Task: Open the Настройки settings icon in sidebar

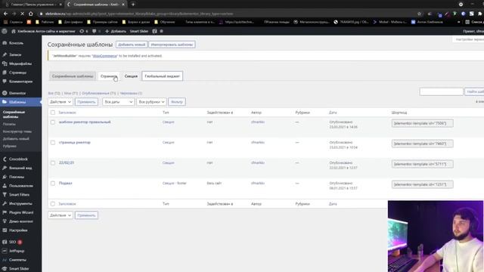Action: (5, 230)
